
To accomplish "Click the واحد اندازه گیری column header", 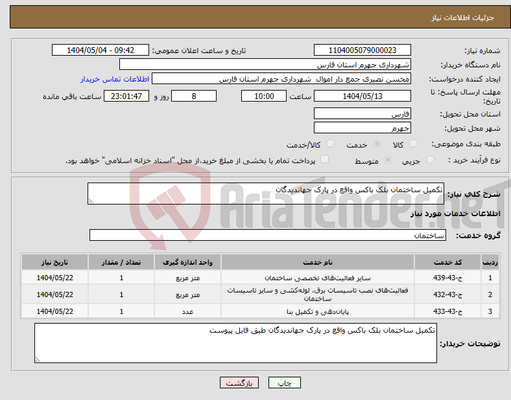I will click(x=187, y=262).
